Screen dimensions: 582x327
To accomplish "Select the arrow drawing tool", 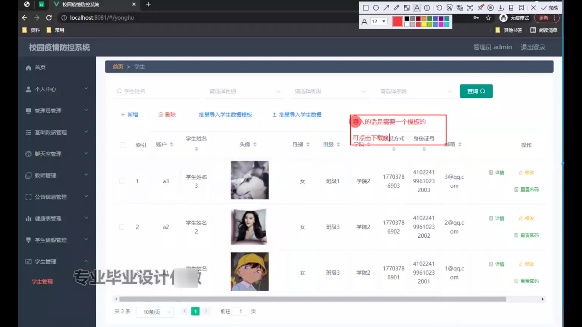I will coord(386,8).
